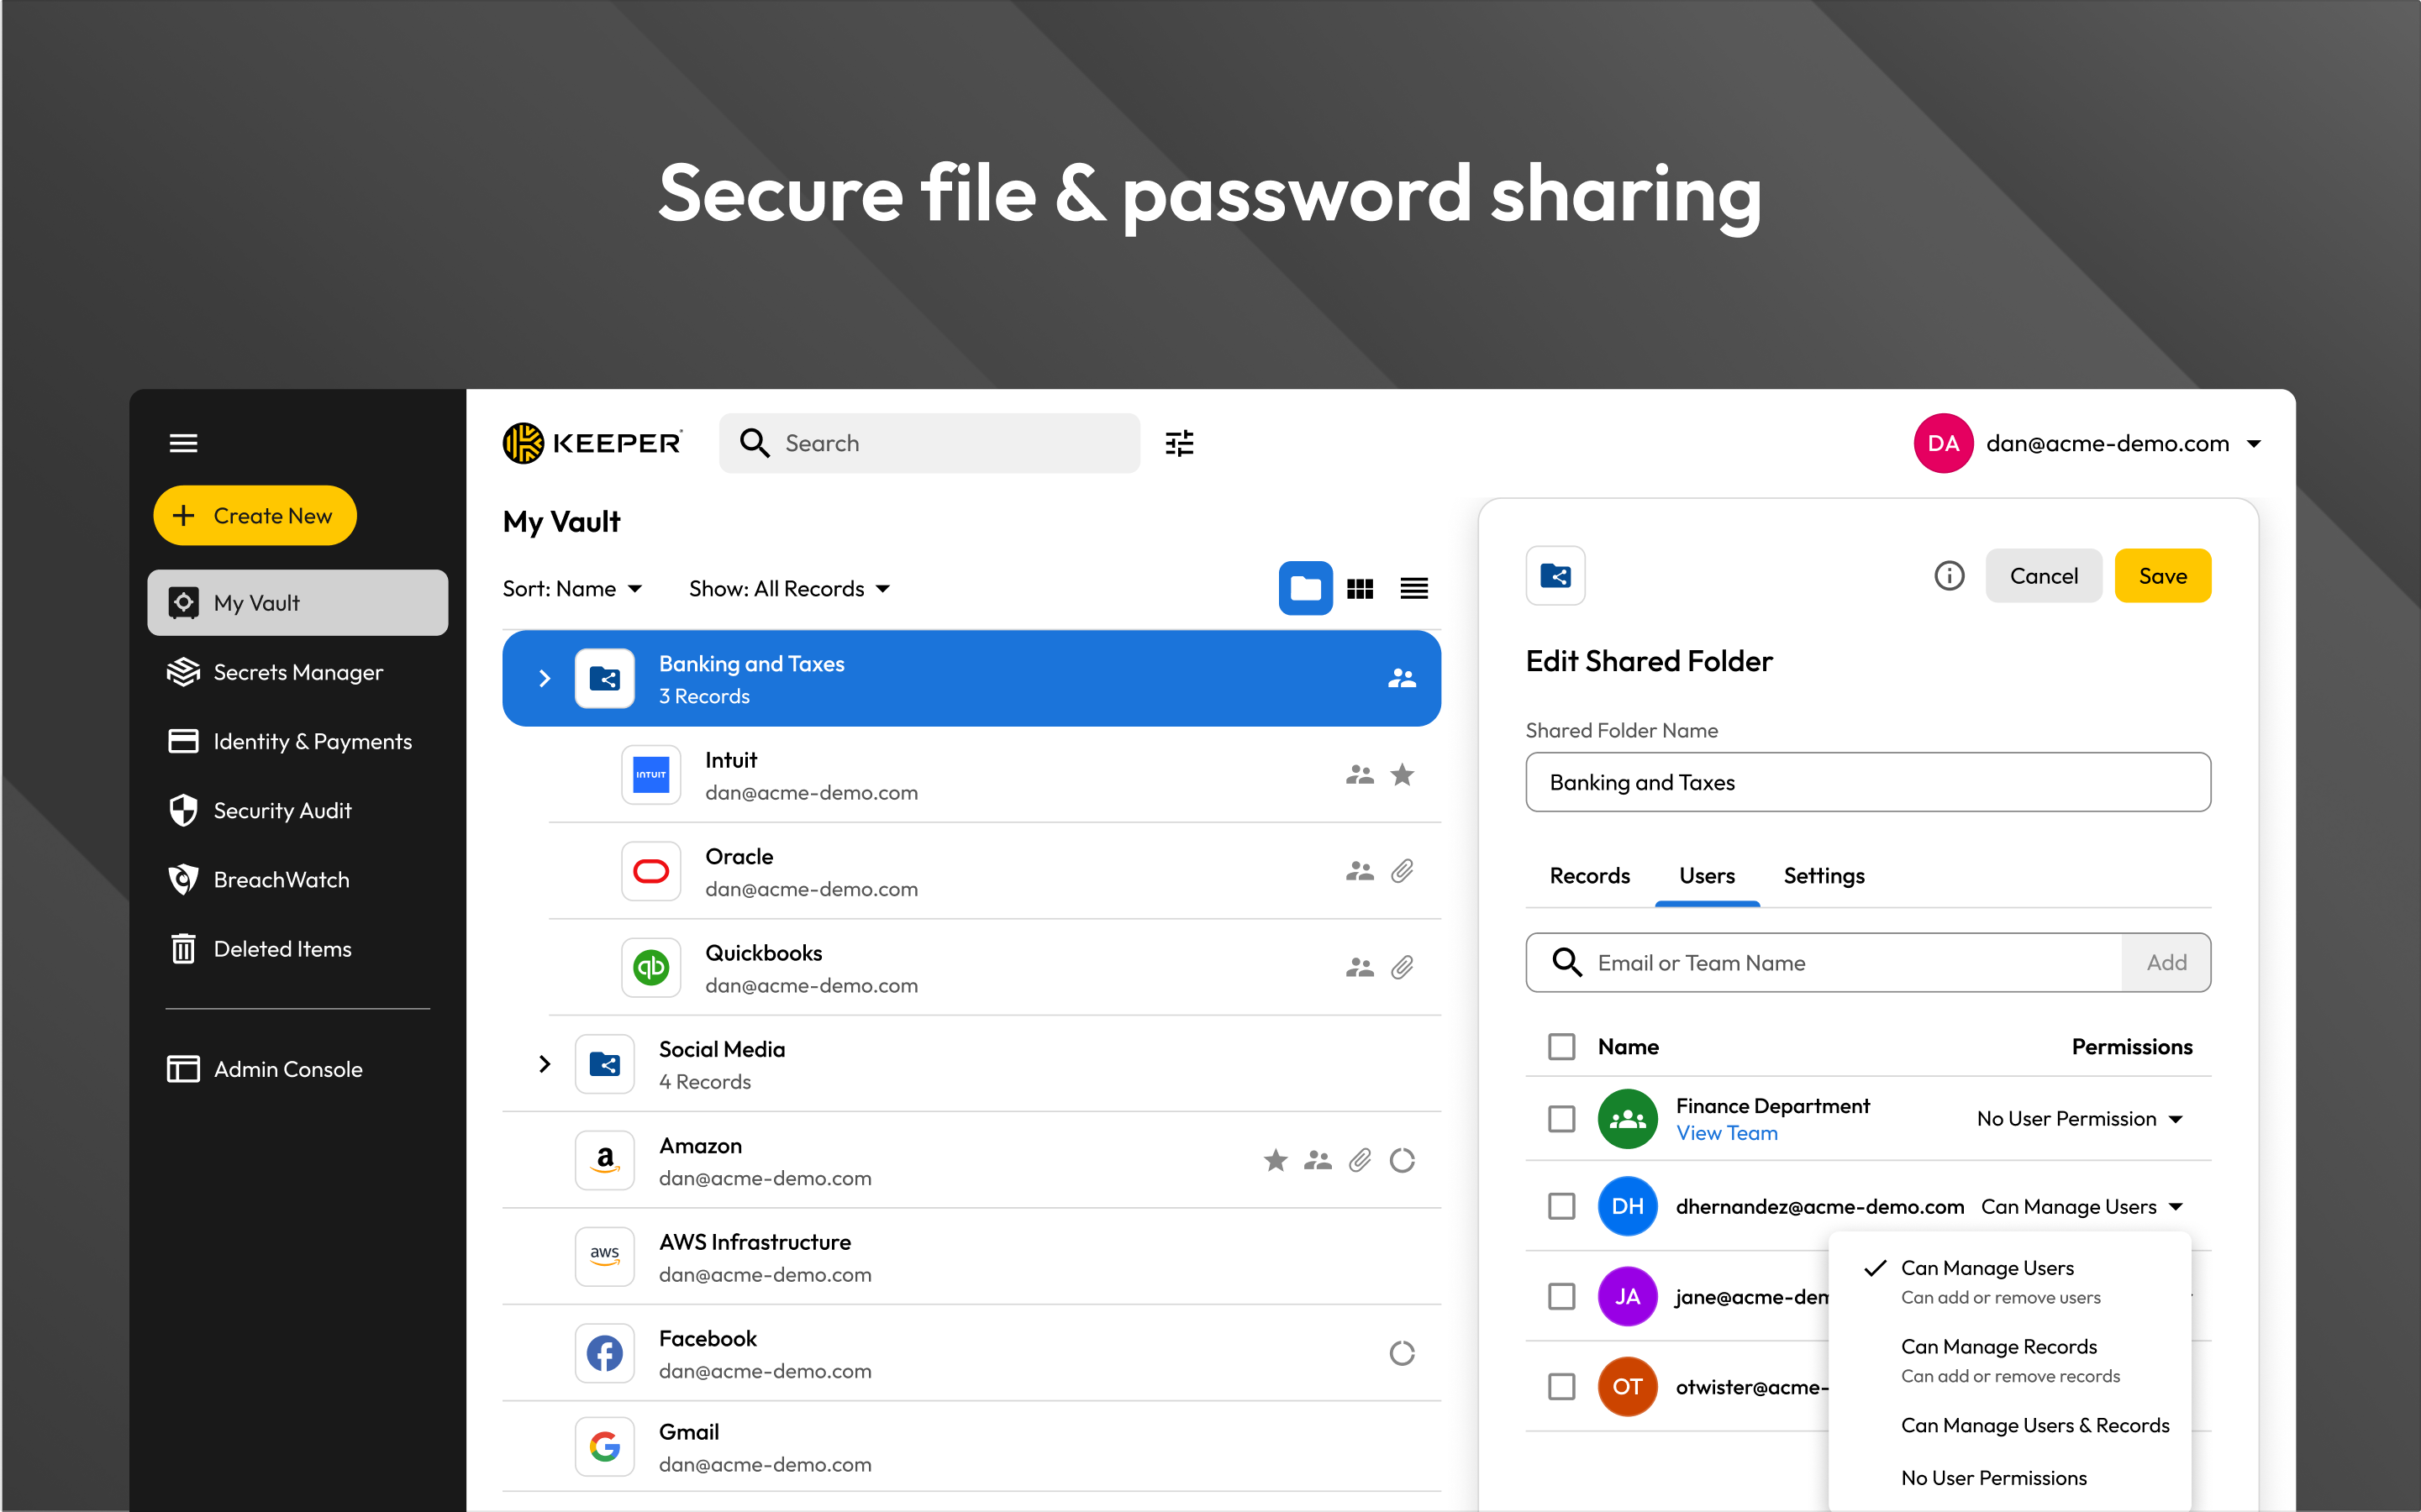This screenshot has height=1512, width=2421.
Task: Click the Finance Department team avatar
Action: 1628,1119
